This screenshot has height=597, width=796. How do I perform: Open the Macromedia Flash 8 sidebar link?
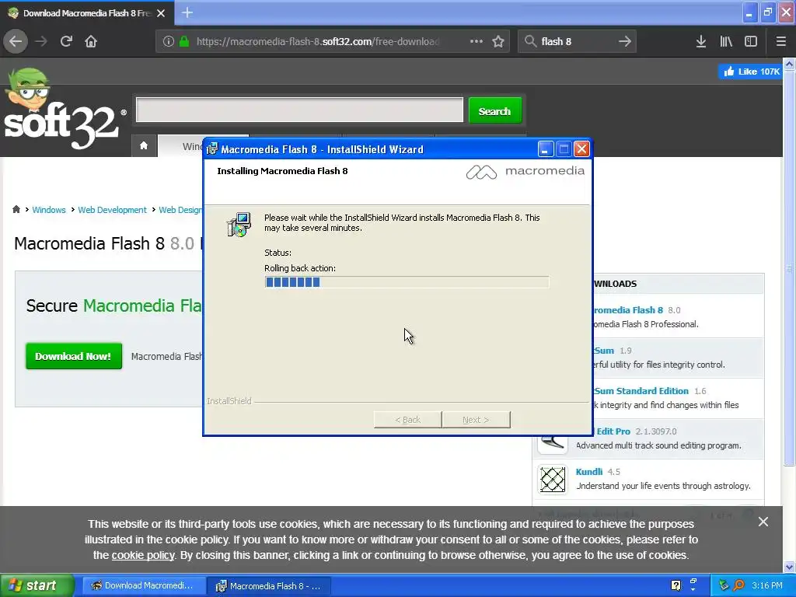pos(628,309)
